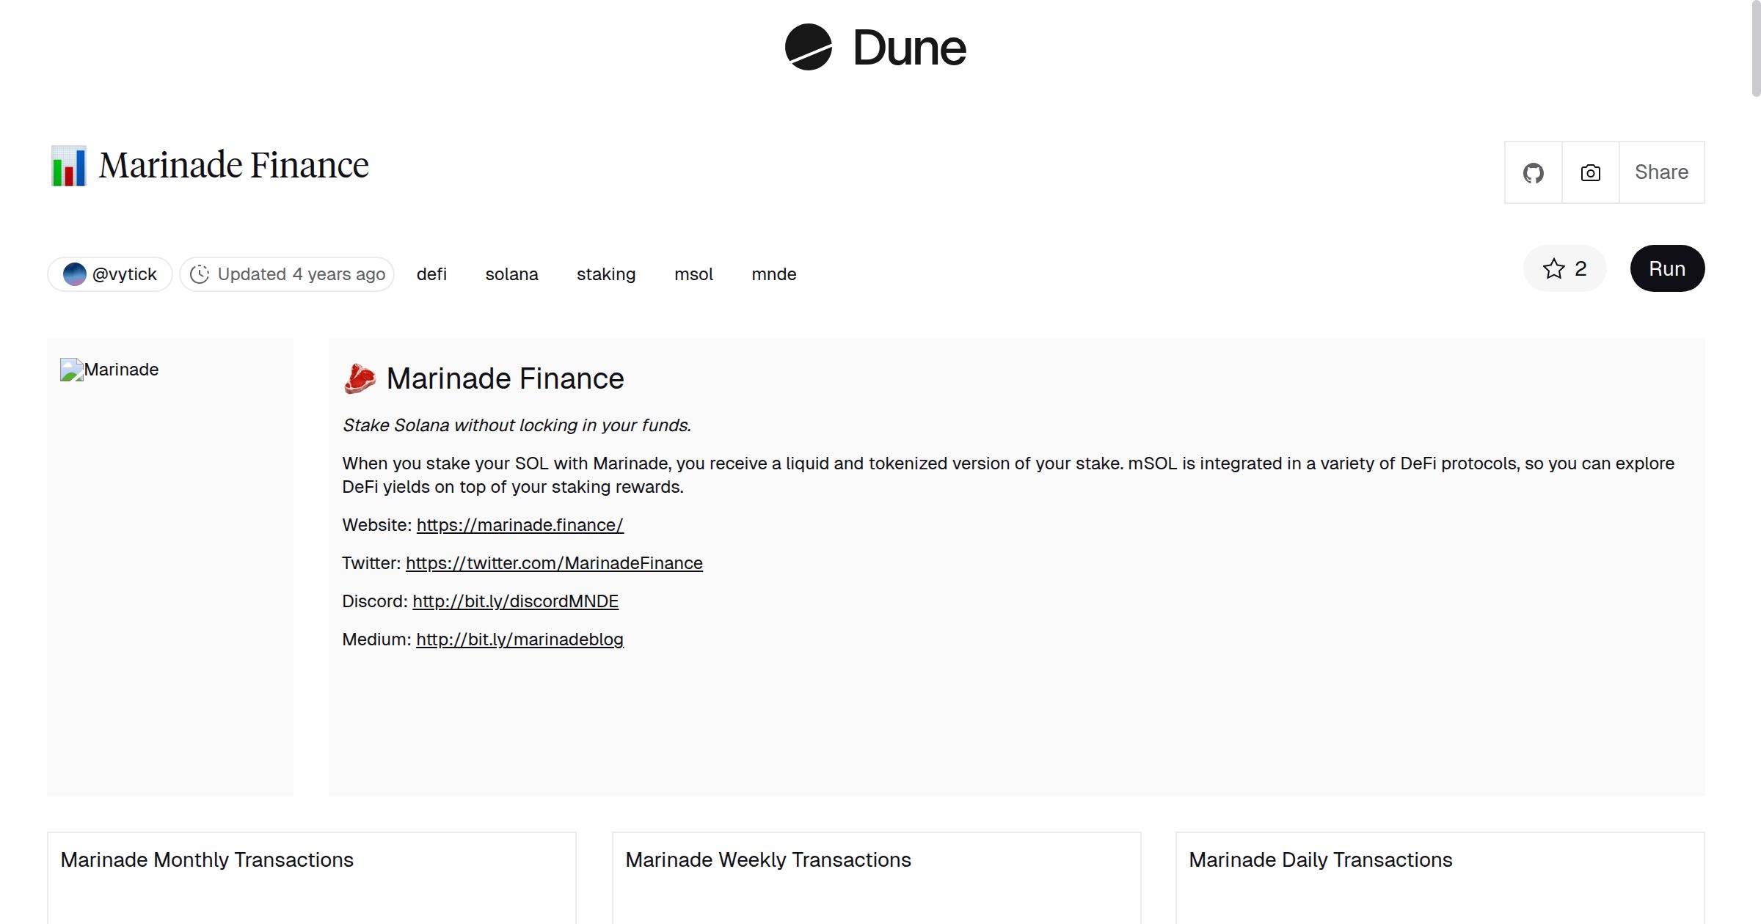This screenshot has height=924, width=1761.
Task: Click the steak emoji beside Marinade Finance heading
Action: (x=360, y=378)
